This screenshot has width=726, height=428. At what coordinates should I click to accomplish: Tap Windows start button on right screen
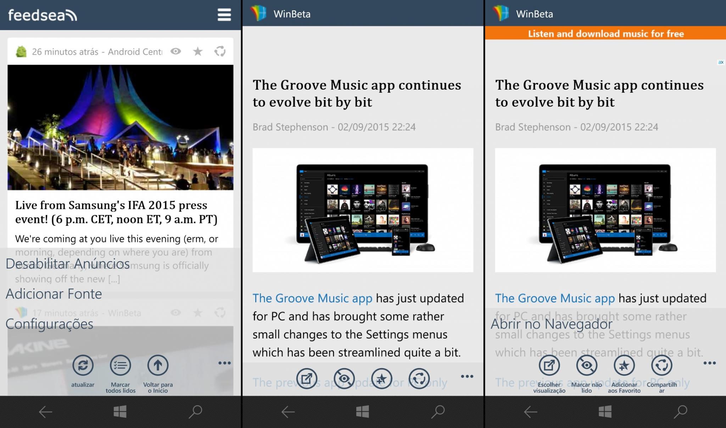pyautogui.click(x=605, y=412)
